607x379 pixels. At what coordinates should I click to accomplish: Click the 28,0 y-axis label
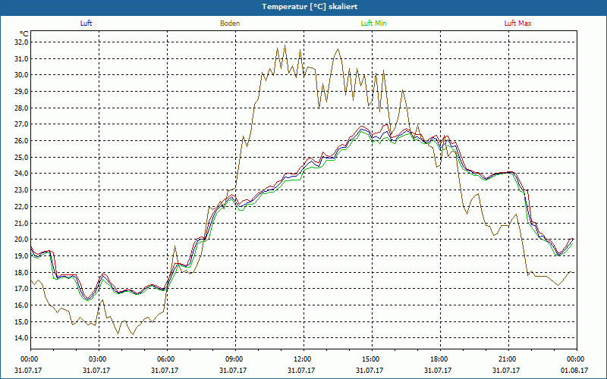21,108
